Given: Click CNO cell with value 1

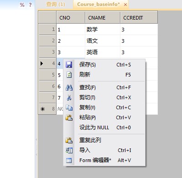Looking at the screenshot, I should point(71,29).
